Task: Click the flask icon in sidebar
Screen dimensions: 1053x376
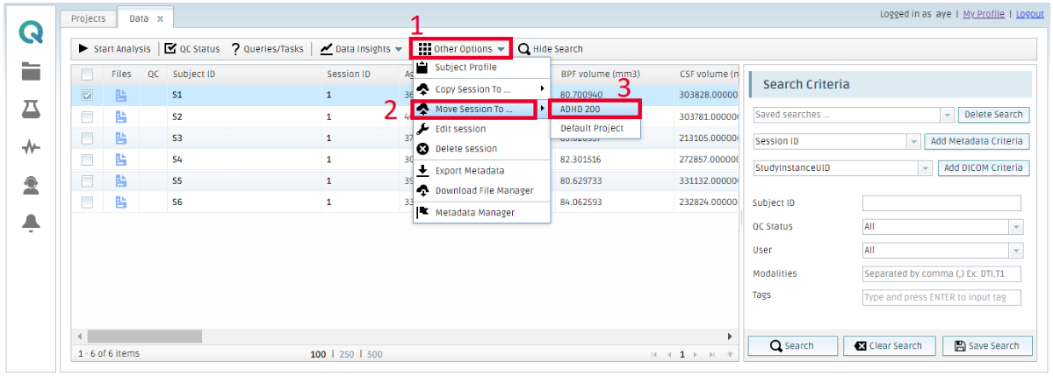Action: tap(31, 109)
